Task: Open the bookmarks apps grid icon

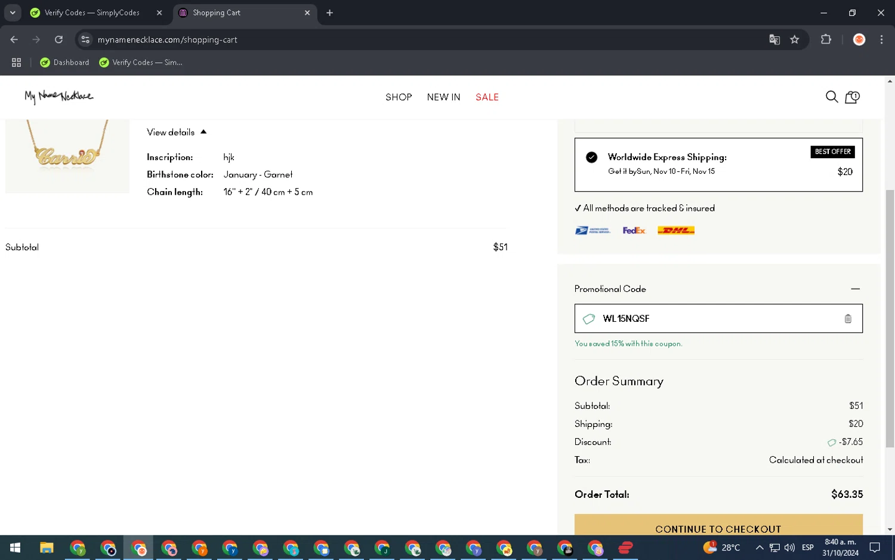Action: (16, 62)
